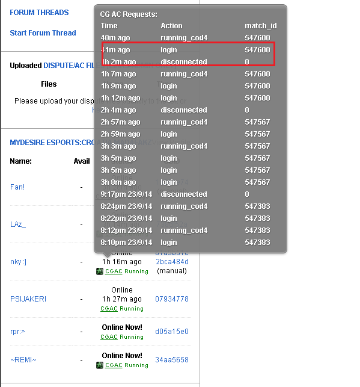This screenshot has width=360, height=387.
Task: Click the Time column header
Action: tap(109, 26)
